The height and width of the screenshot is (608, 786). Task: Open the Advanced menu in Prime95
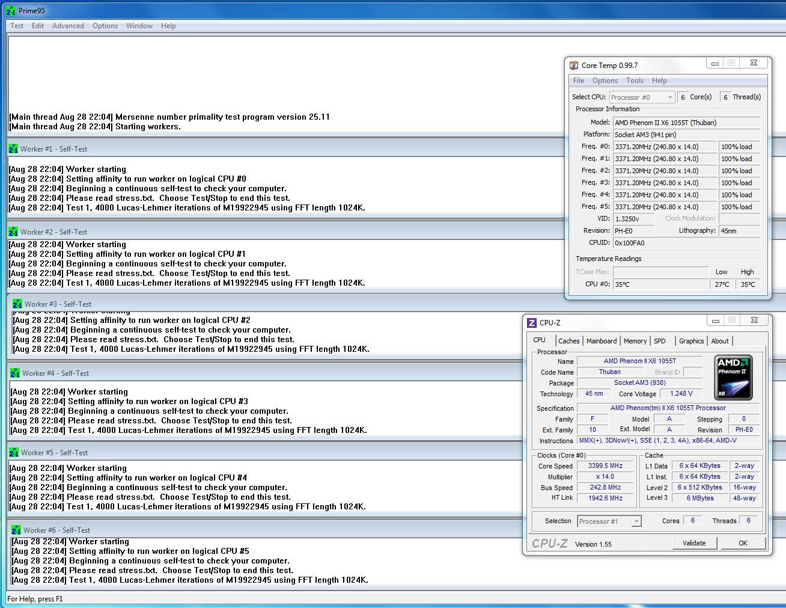[68, 26]
